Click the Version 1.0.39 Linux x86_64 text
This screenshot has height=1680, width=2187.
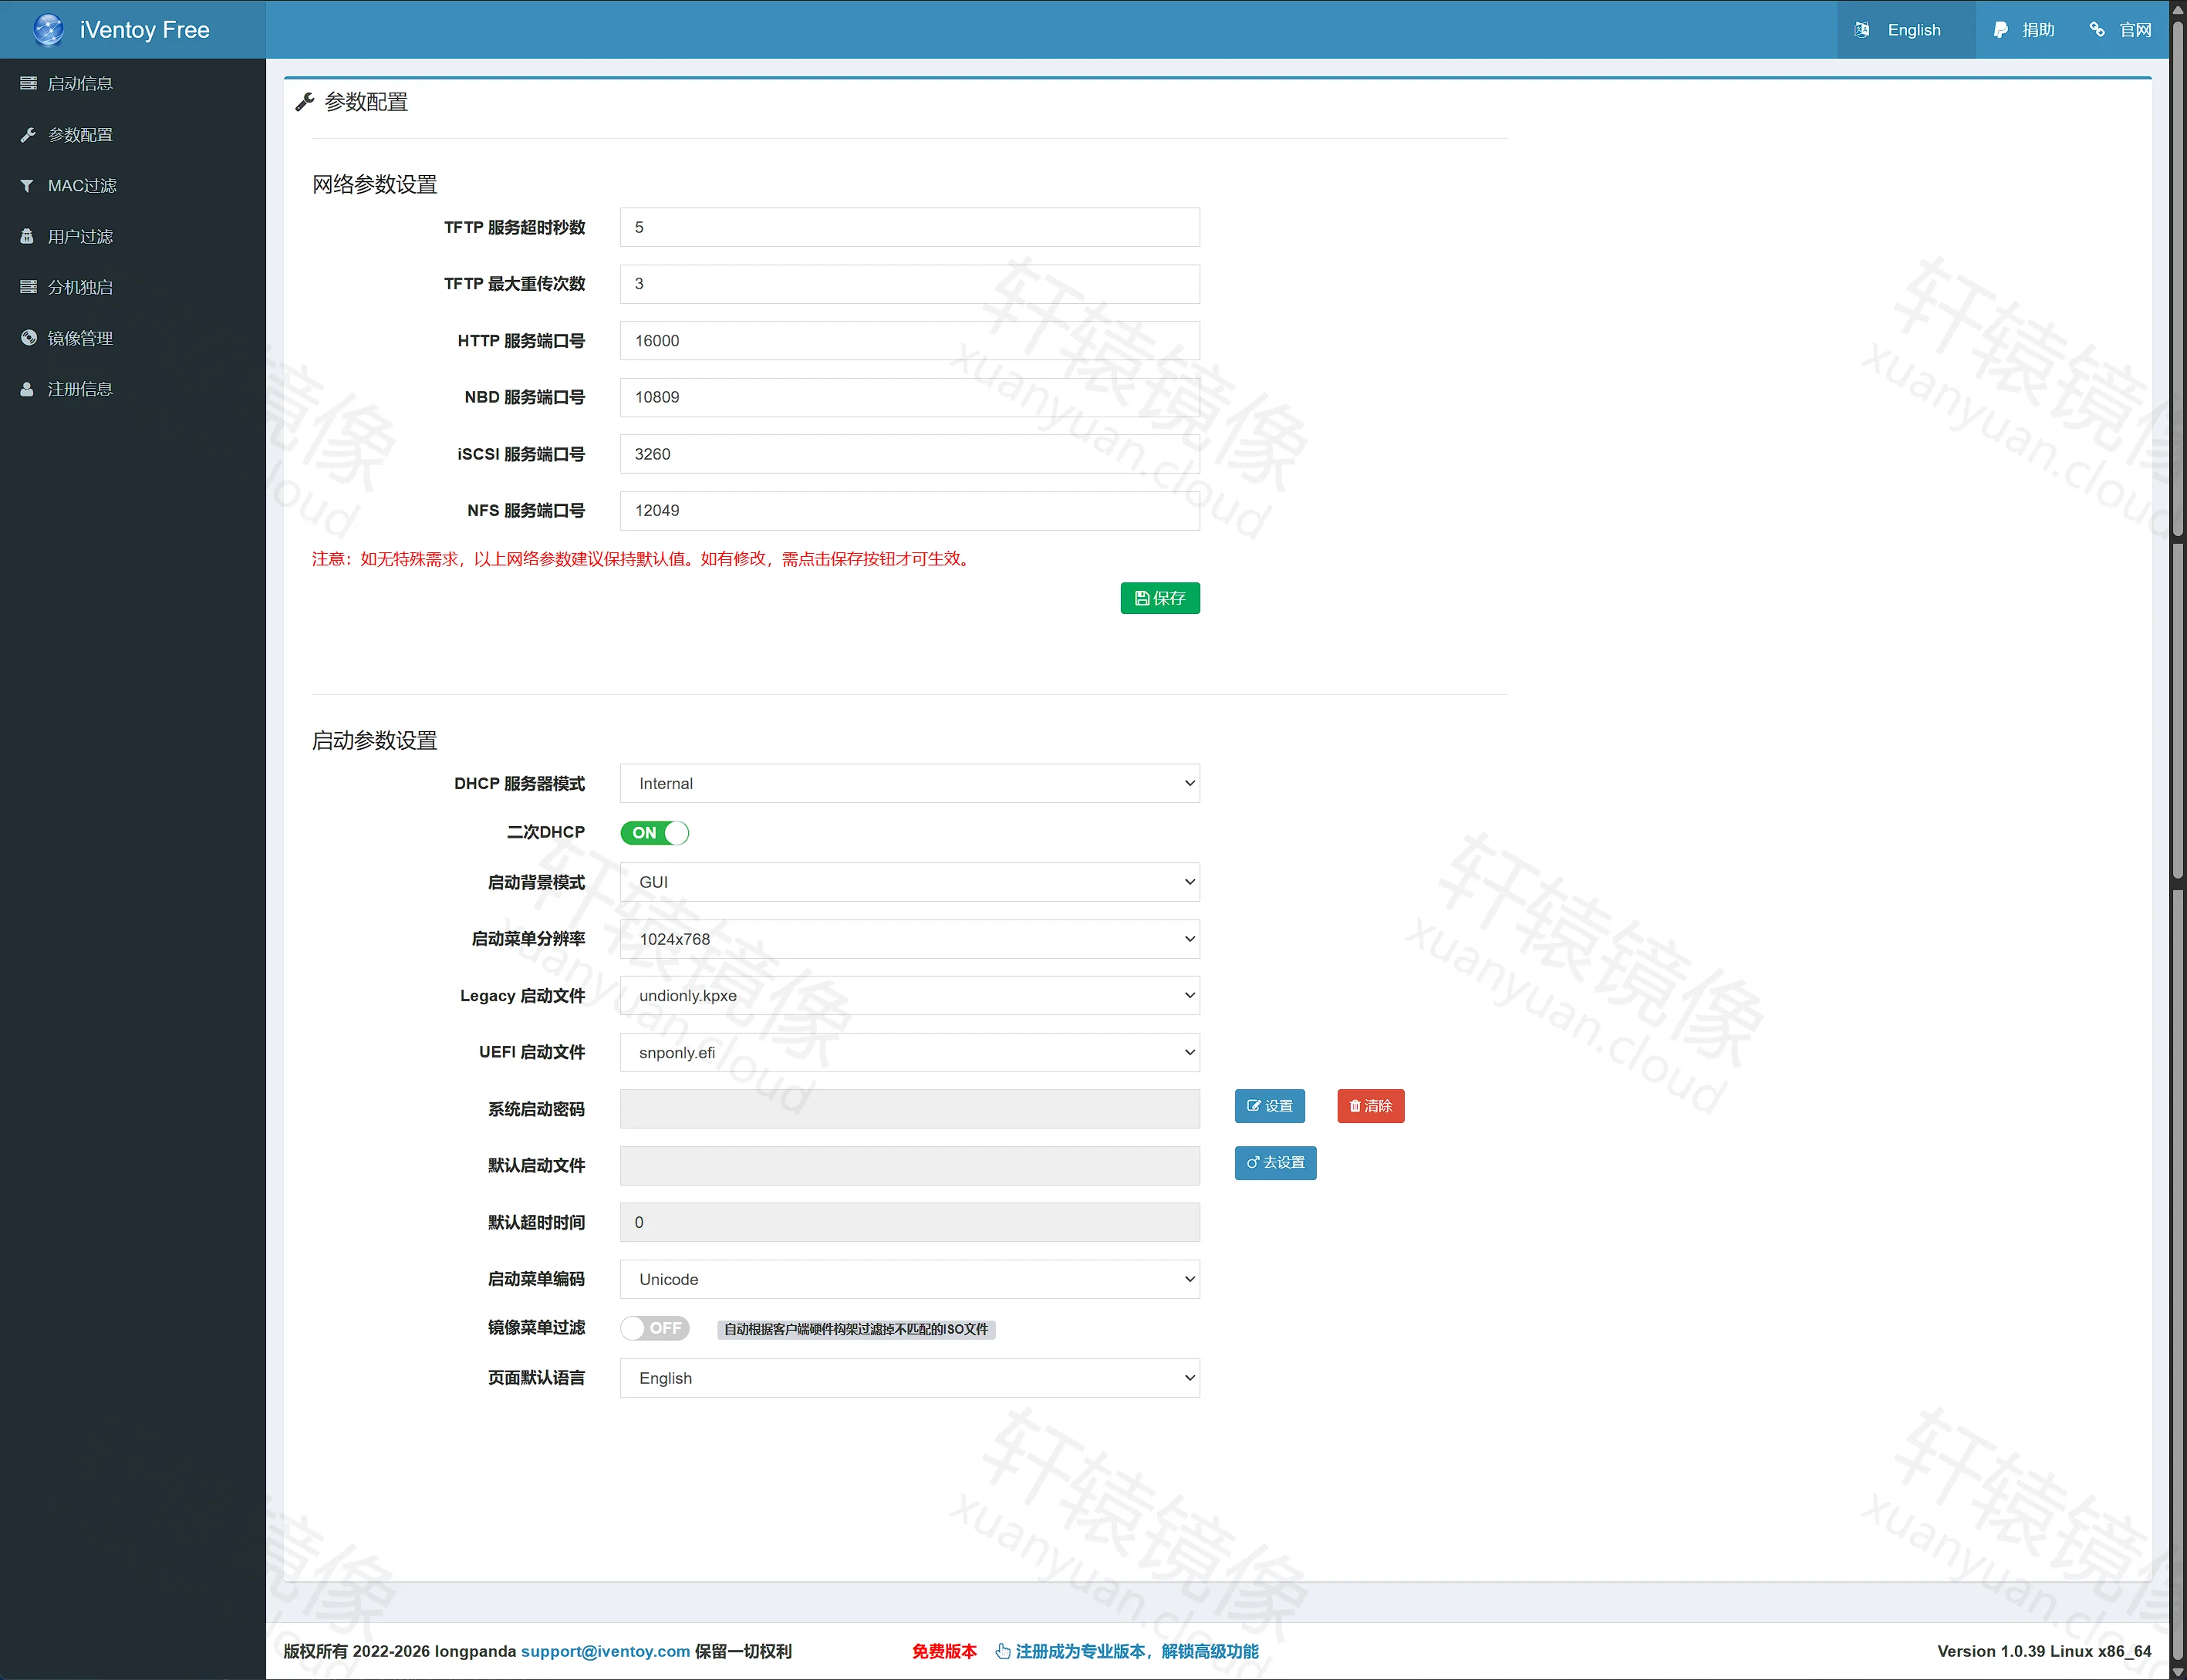click(x=2044, y=1651)
